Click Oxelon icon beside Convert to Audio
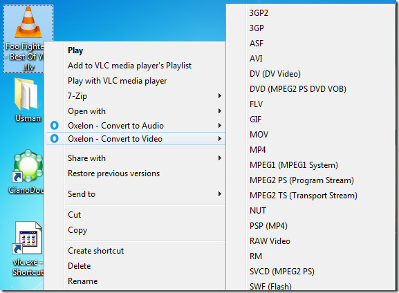This screenshot has height=293, width=399. (55, 125)
